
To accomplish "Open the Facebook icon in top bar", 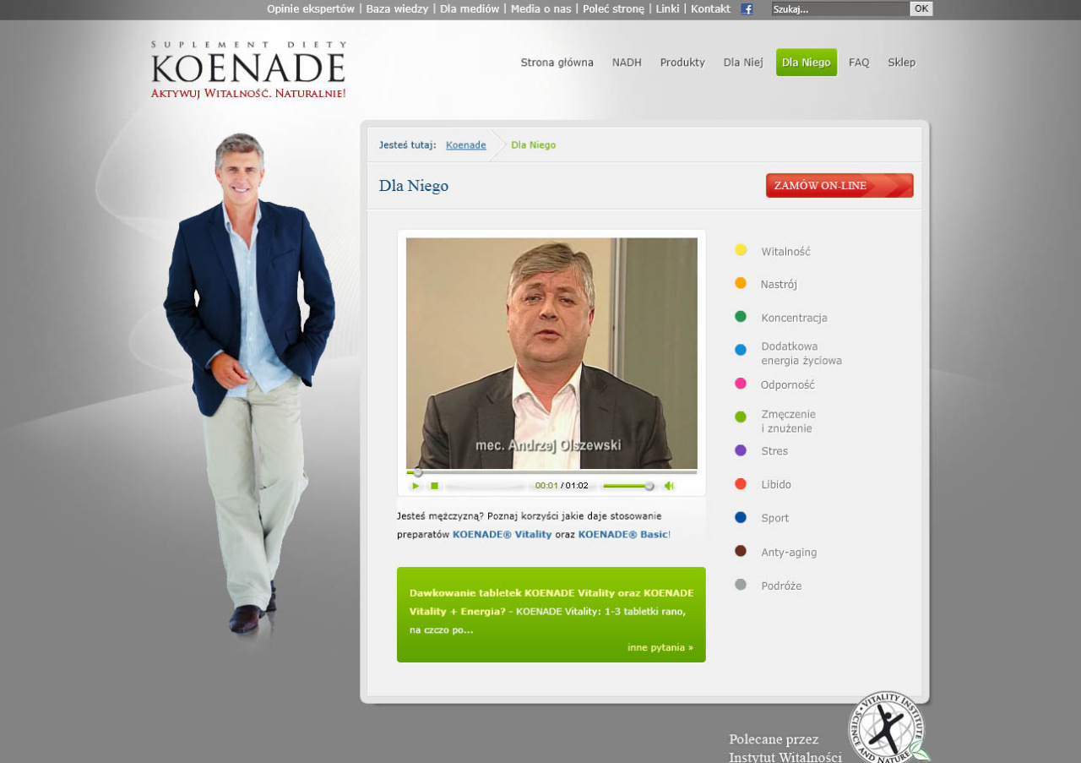I will click(747, 9).
